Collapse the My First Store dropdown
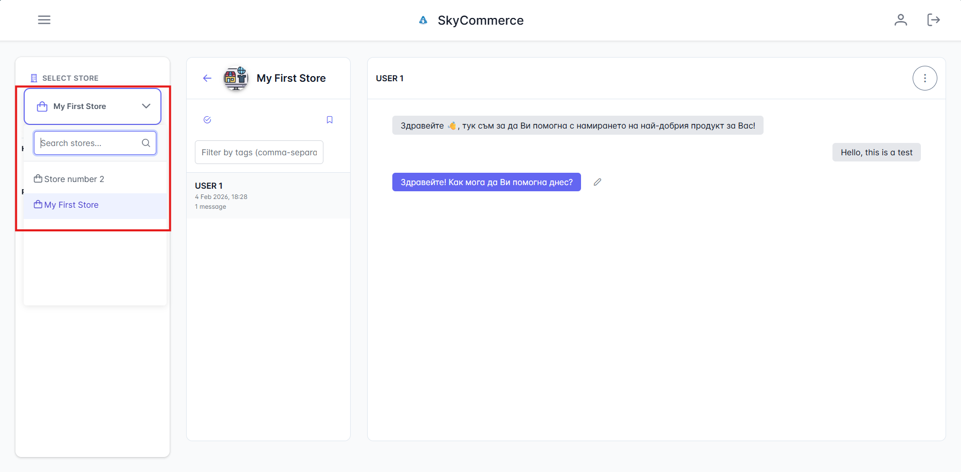961x472 pixels. point(93,106)
